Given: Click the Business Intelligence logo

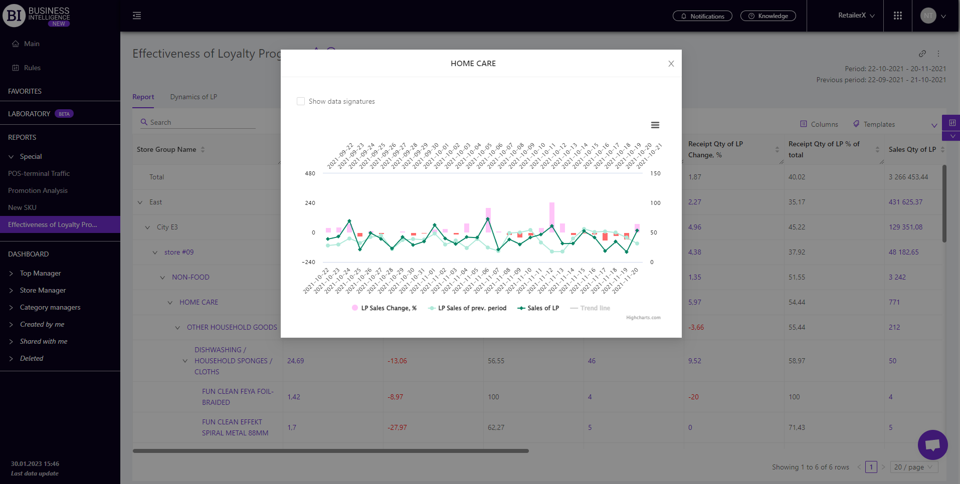Looking at the screenshot, I should [36, 16].
